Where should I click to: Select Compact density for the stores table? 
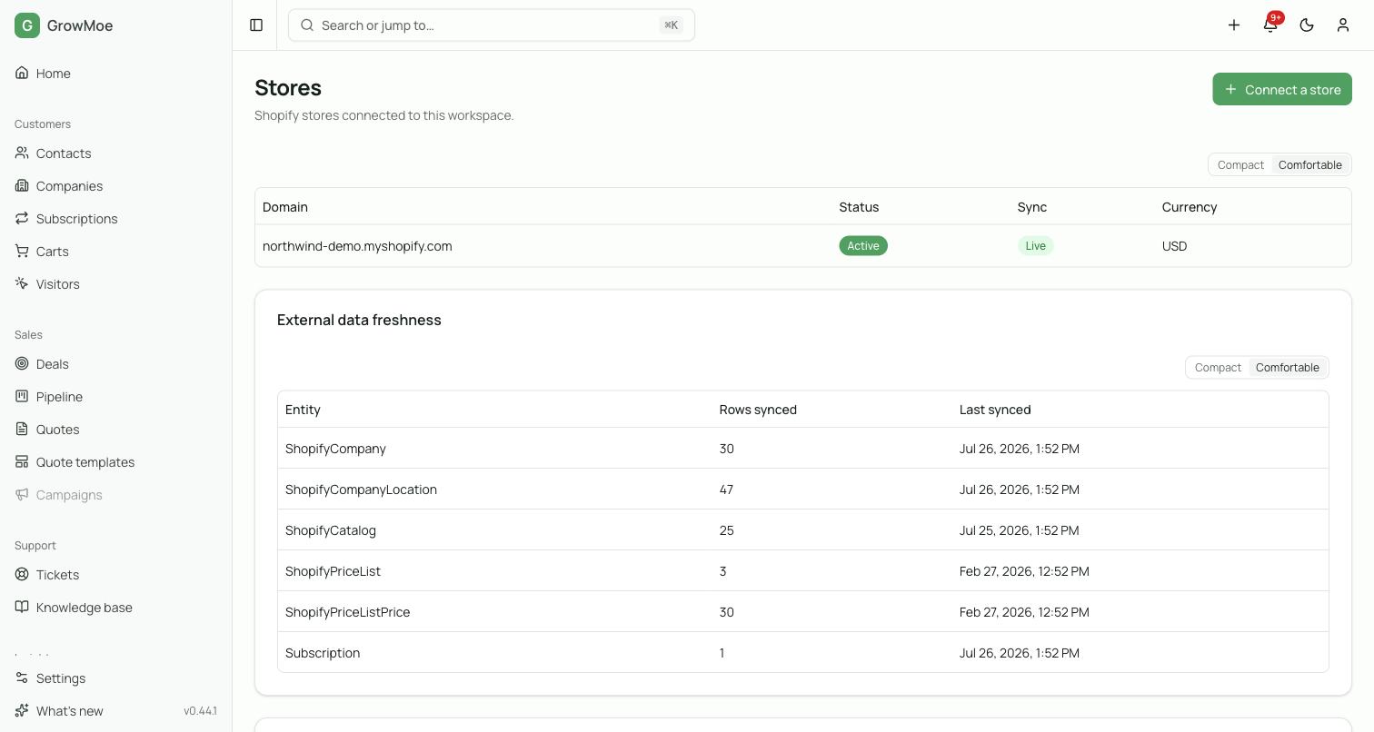(x=1240, y=165)
